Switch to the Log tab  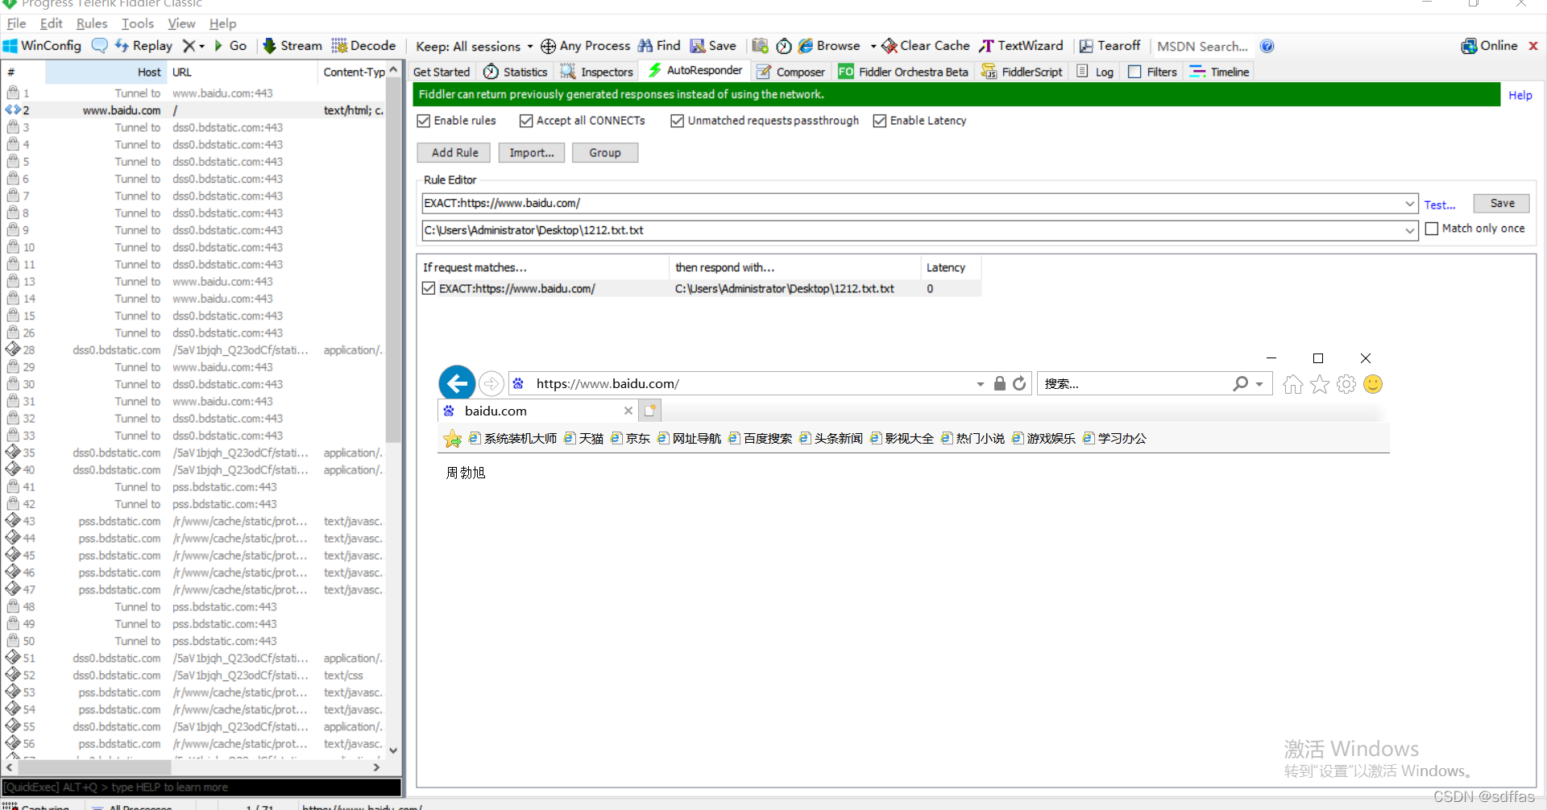pyautogui.click(x=1095, y=72)
